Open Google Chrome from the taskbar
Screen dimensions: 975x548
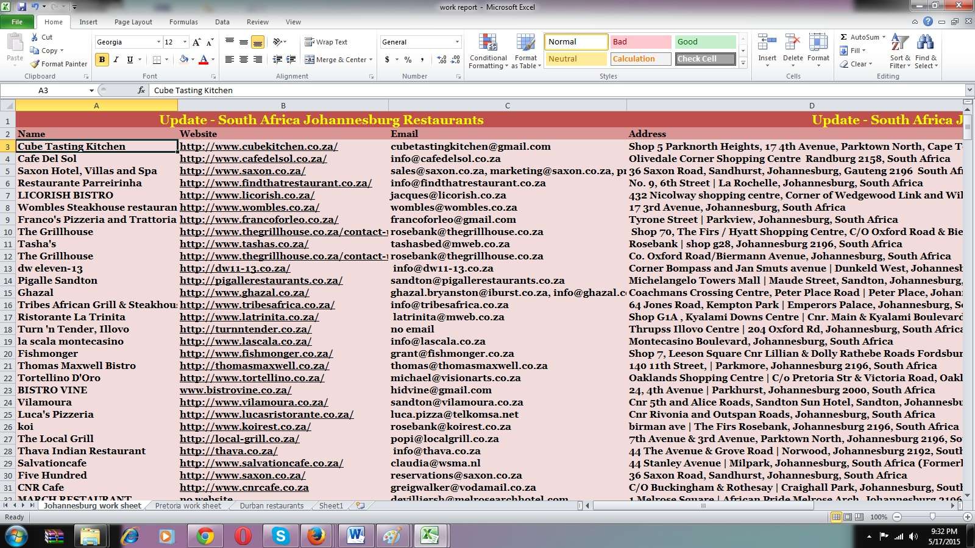[x=205, y=536]
